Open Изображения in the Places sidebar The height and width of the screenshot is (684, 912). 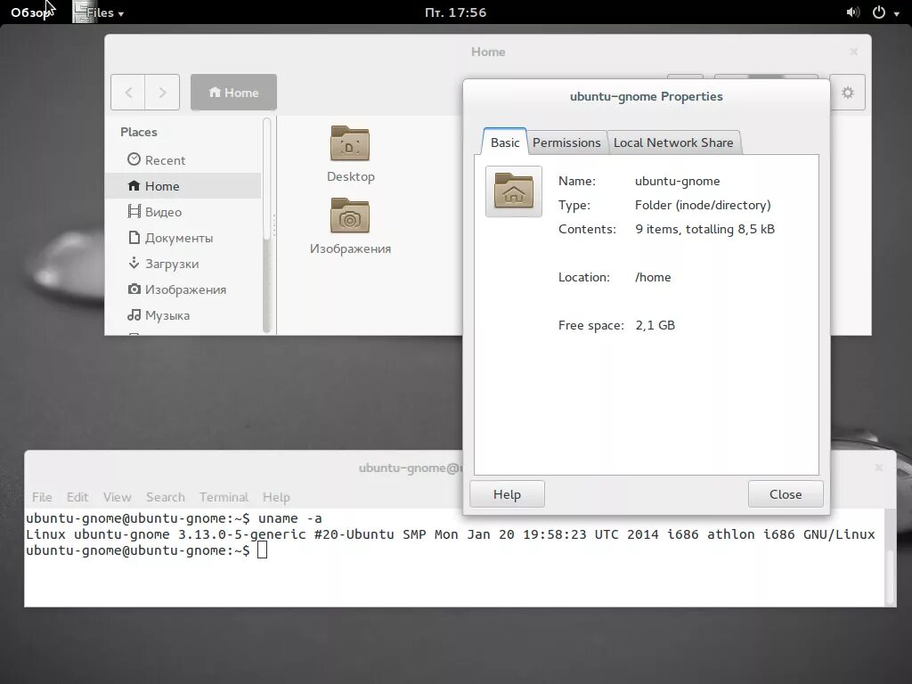click(183, 289)
